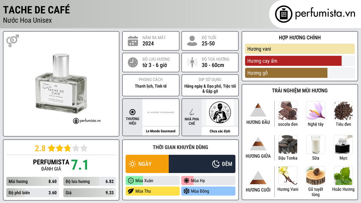This screenshot has height=203, width=361.
Task: Open the Le Monde Gourmand brand link
Action: coord(161,131)
